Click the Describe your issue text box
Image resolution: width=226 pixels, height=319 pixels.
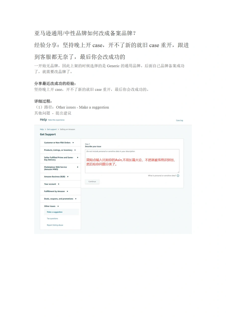point(132,161)
